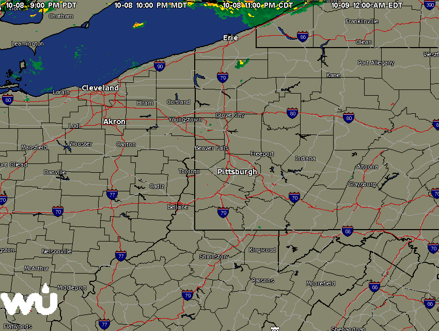Image resolution: width=439 pixels, height=331 pixels.
Task: Click the I-70 shield south of Indiana
Action: click(x=294, y=198)
